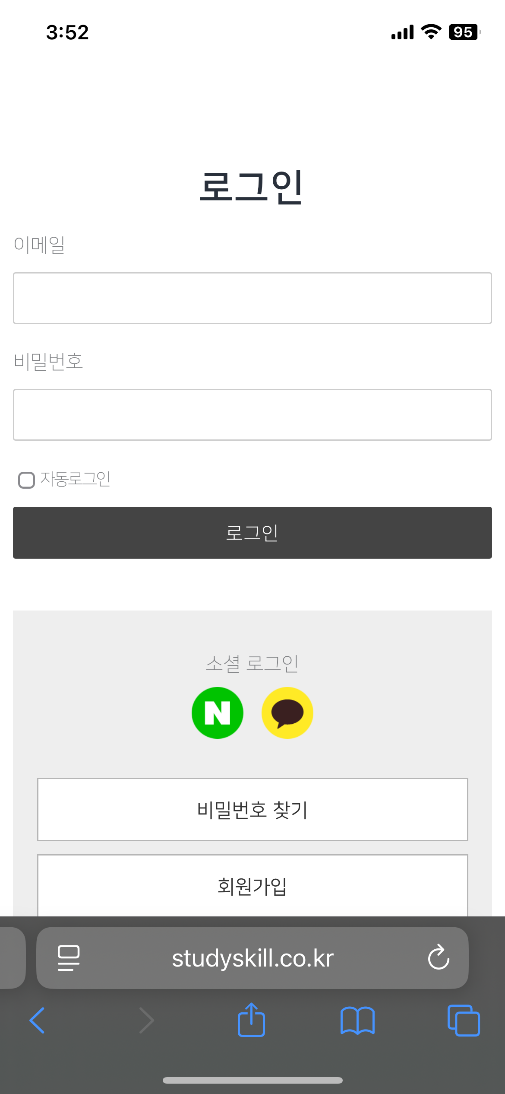Reload the page with refresh icon
This screenshot has height=1094, width=505.
coord(439,957)
